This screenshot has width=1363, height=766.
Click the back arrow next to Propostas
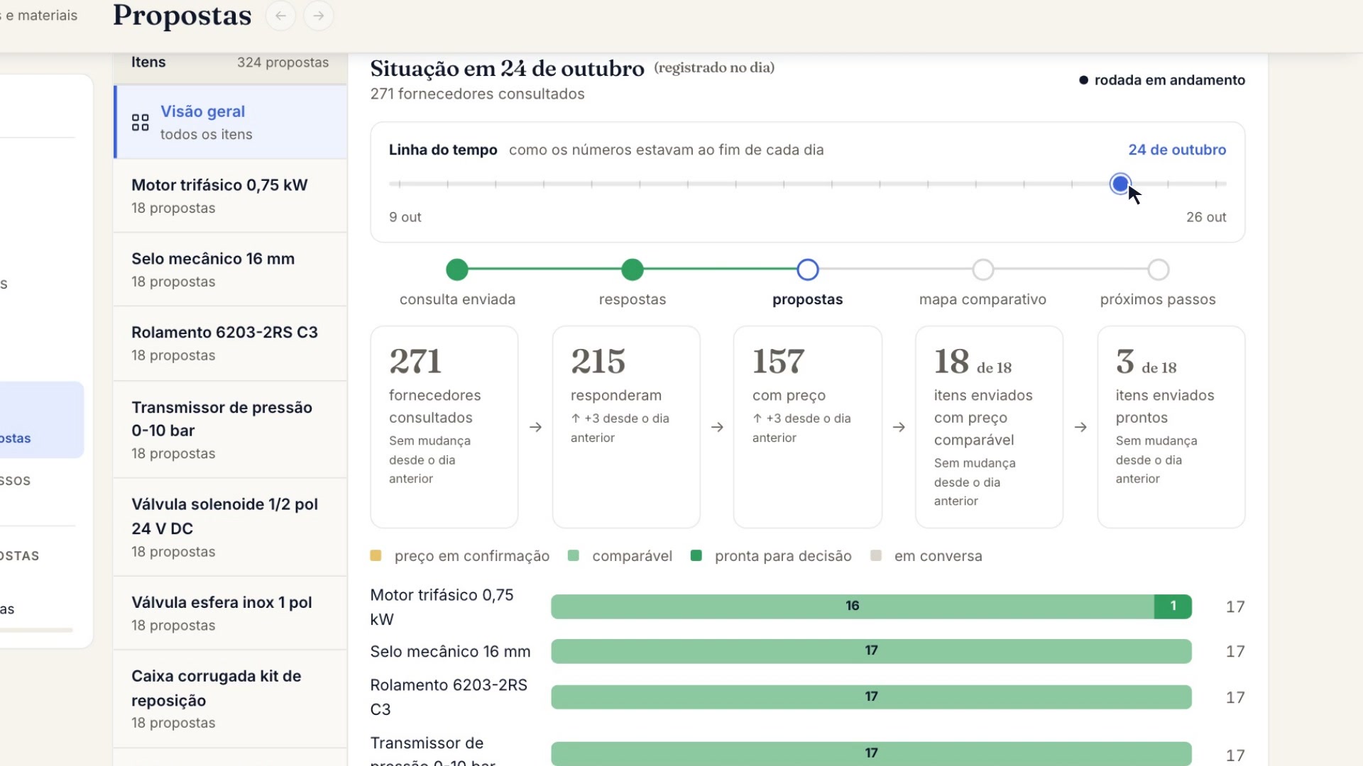point(280,16)
